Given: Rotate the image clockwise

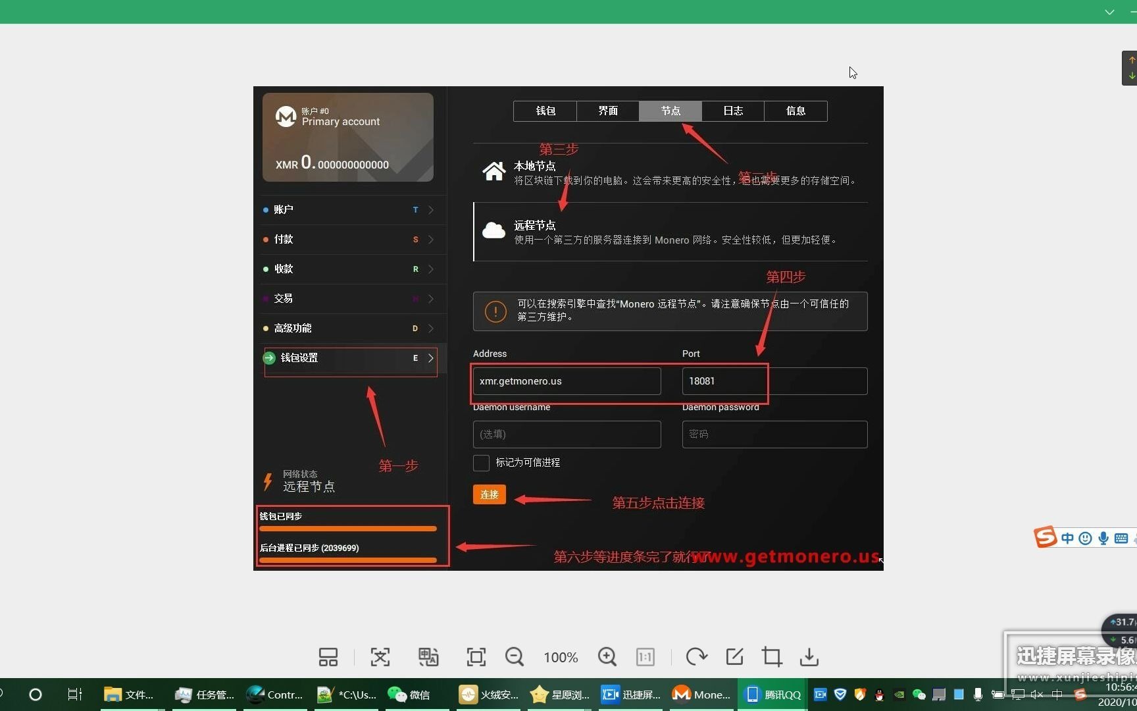Looking at the screenshot, I should (696, 656).
